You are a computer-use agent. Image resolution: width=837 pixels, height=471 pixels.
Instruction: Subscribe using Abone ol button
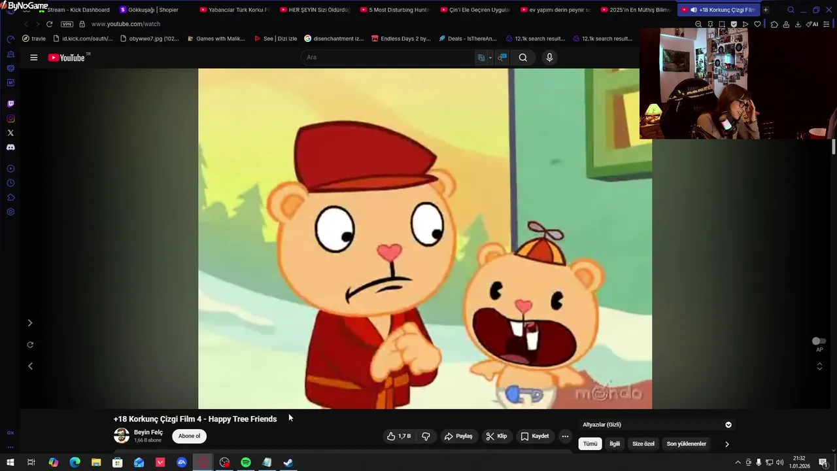pyautogui.click(x=190, y=436)
